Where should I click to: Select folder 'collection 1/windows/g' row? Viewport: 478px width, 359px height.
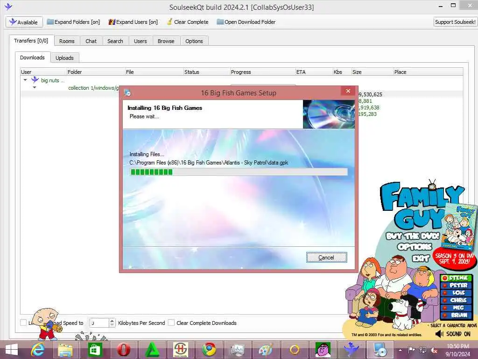pyautogui.click(x=93, y=88)
